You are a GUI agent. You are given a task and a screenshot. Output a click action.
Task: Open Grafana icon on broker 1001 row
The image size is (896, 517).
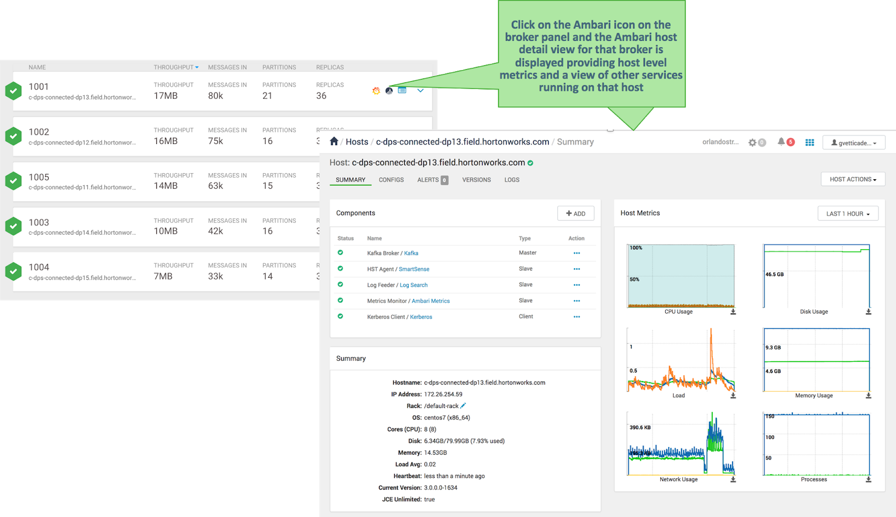tap(376, 91)
